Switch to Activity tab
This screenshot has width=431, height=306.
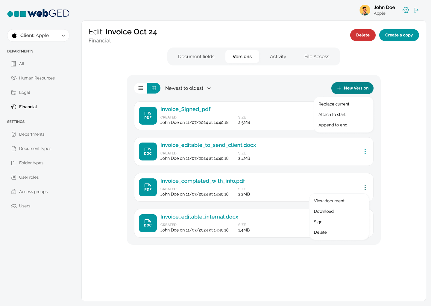point(278,56)
